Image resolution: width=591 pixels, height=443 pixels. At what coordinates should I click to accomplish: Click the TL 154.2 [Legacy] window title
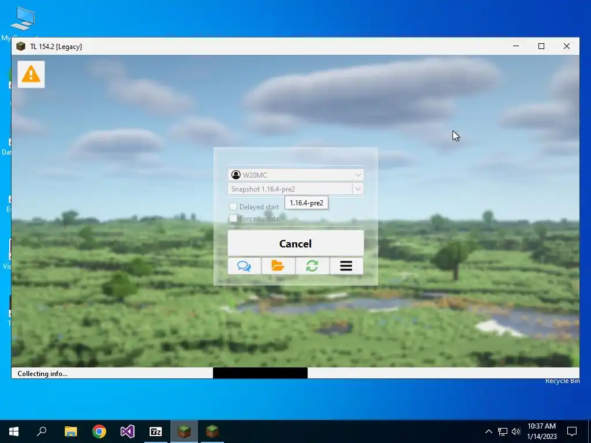pos(56,47)
